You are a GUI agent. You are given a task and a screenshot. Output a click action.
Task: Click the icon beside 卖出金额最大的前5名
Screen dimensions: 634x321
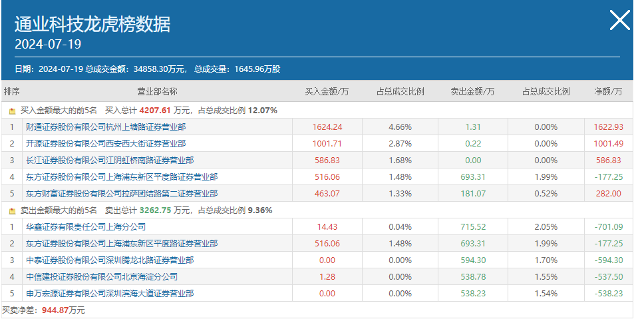[12, 211]
